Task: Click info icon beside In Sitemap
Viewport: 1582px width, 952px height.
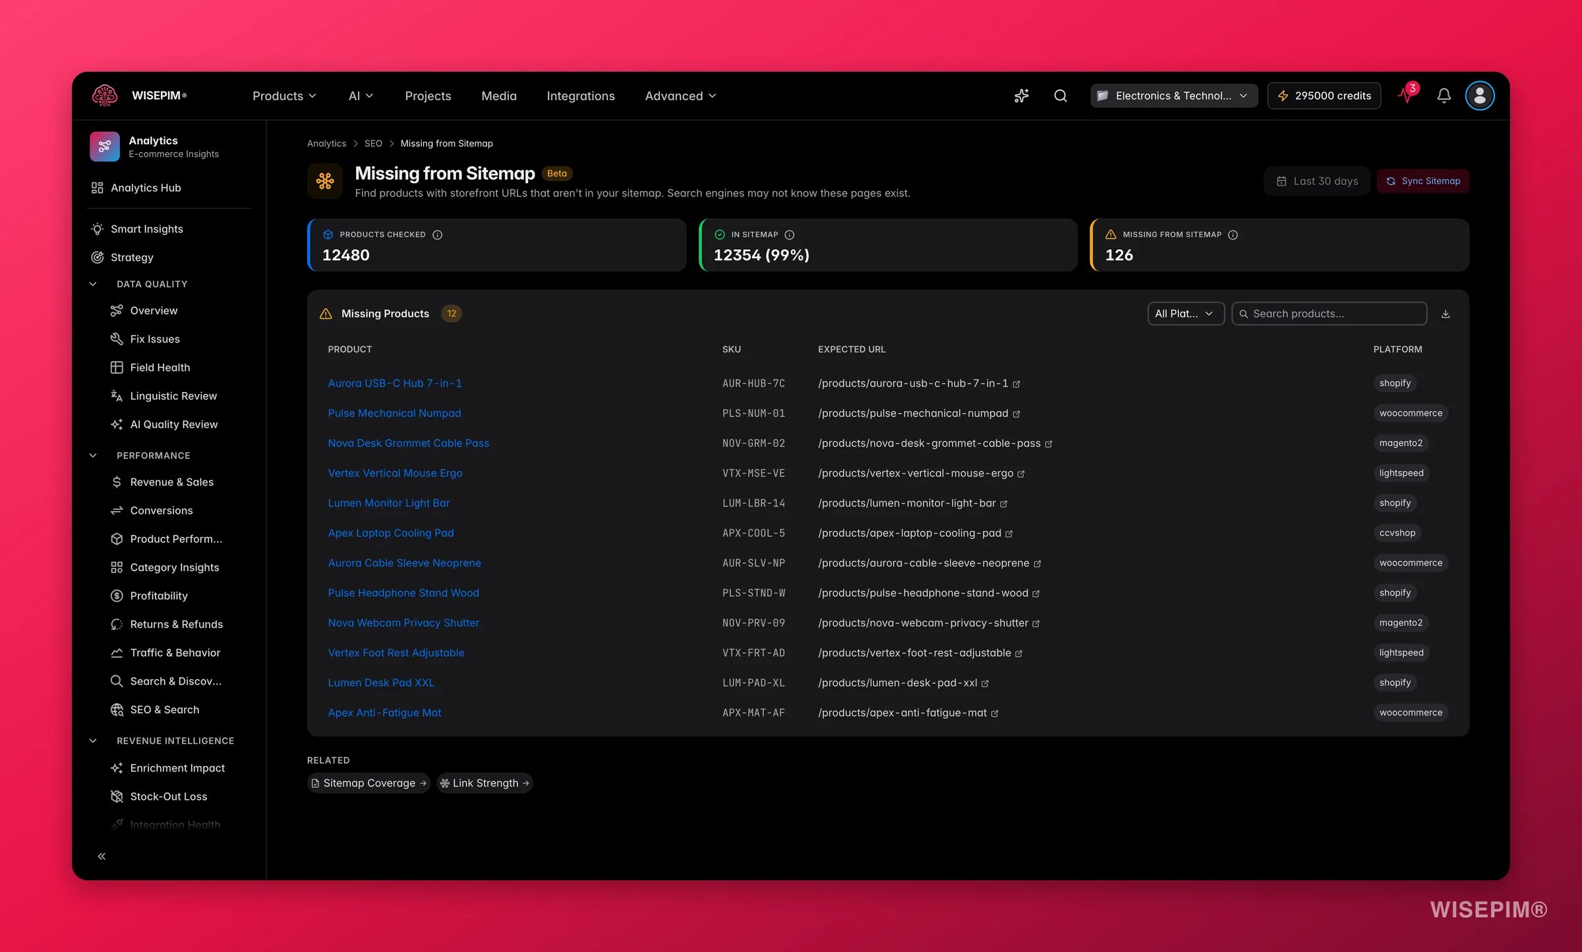Action: click(x=790, y=235)
